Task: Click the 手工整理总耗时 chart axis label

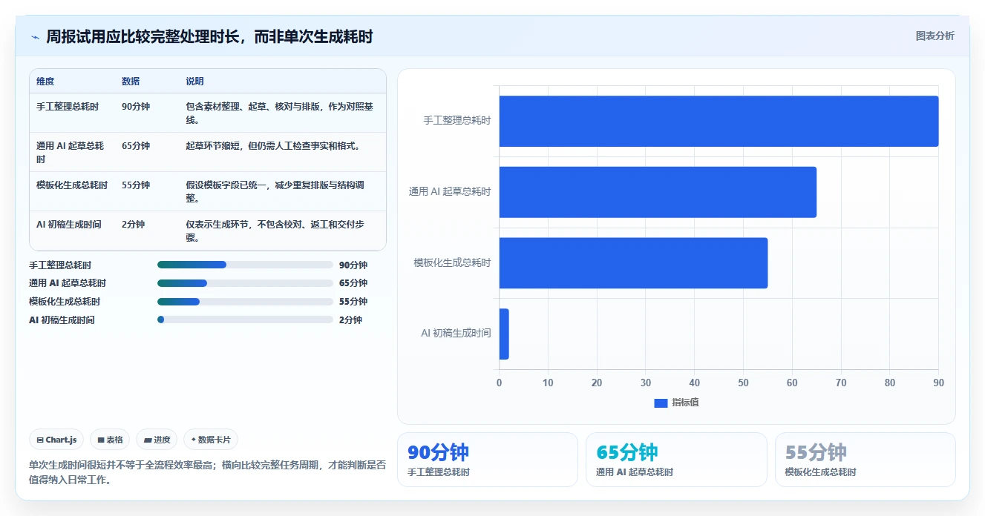Action: pos(457,120)
